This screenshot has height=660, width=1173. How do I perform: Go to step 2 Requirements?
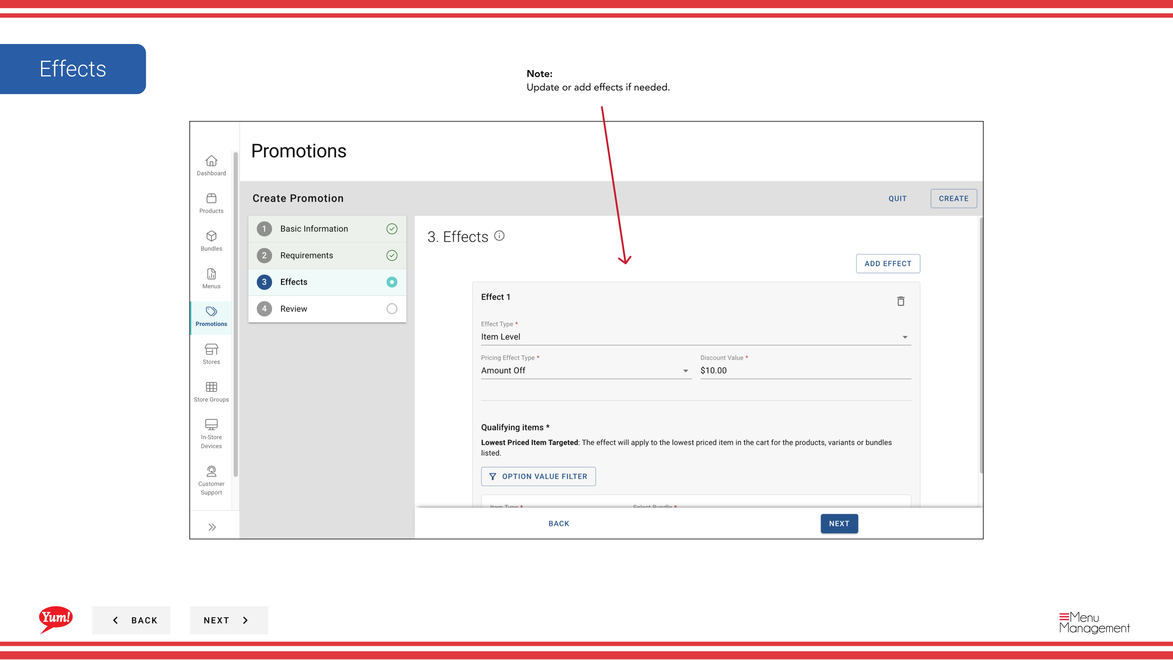point(327,255)
